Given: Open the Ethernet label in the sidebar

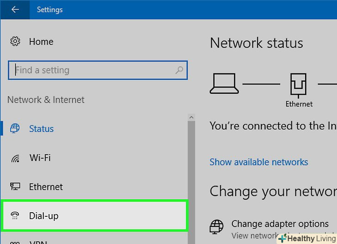Looking at the screenshot, I should [46, 187].
